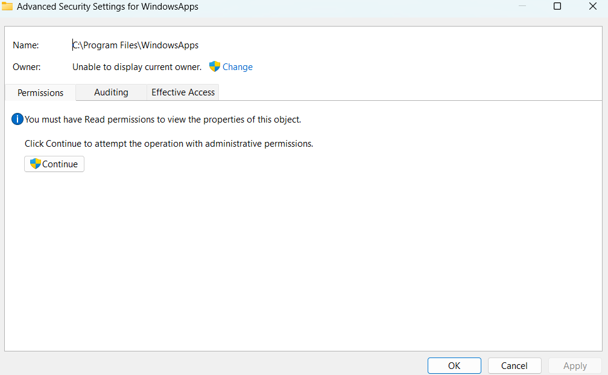The height and width of the screenshot is (375, 608).
Task: Click the 'Unable to display current owner.' text
Action: tap(137, 67)
